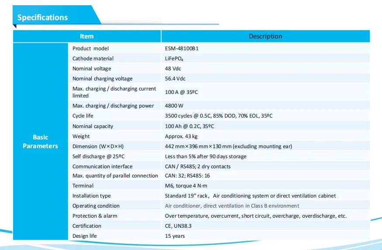This screenshot has height=250, width=382.
Task: Click the CAN / RS485 communication interface value
Action: [x=197, y=167]
